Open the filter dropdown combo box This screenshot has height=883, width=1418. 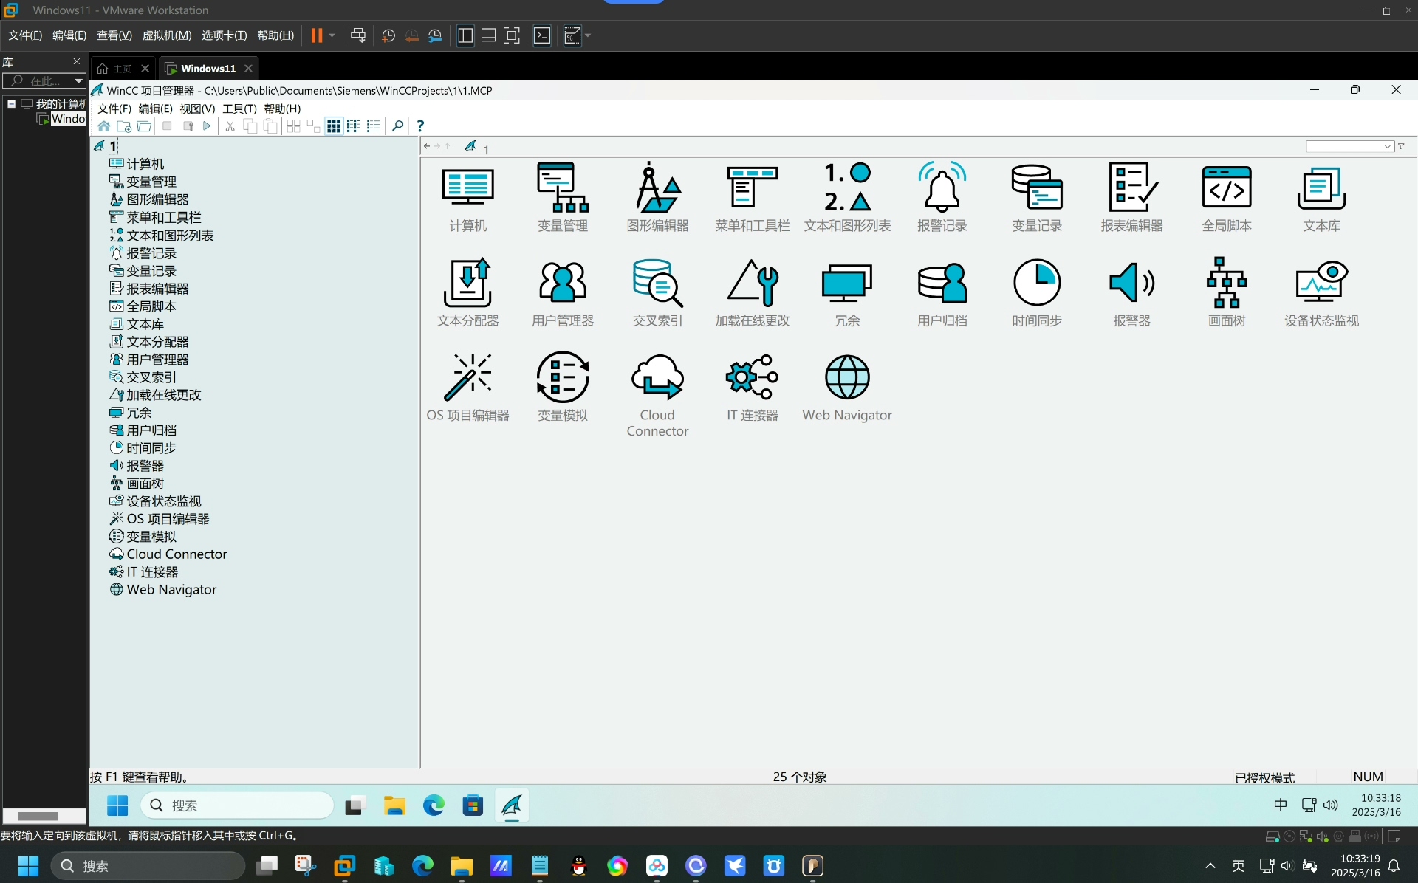tap(1350, 147)
